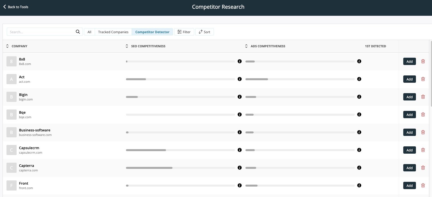Open the Tracked Companies tab
This screenshot has width=432, height=197.
pos(113,32)
